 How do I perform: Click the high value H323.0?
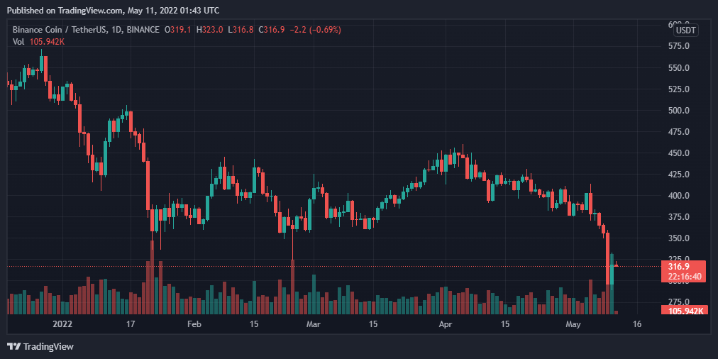210,30
